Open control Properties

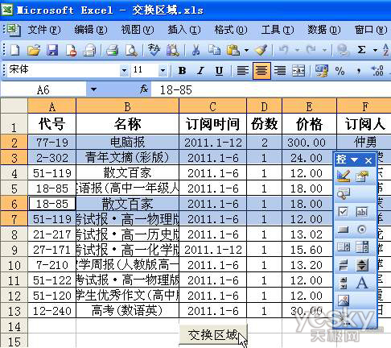click(362, 176)
